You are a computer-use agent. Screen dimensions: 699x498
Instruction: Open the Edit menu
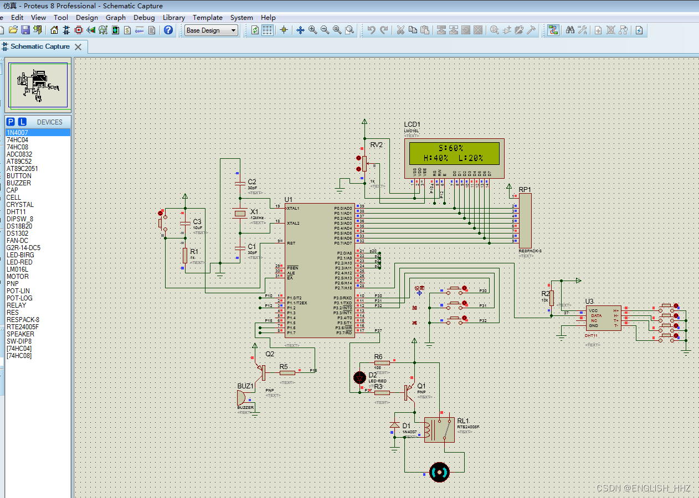17,17
